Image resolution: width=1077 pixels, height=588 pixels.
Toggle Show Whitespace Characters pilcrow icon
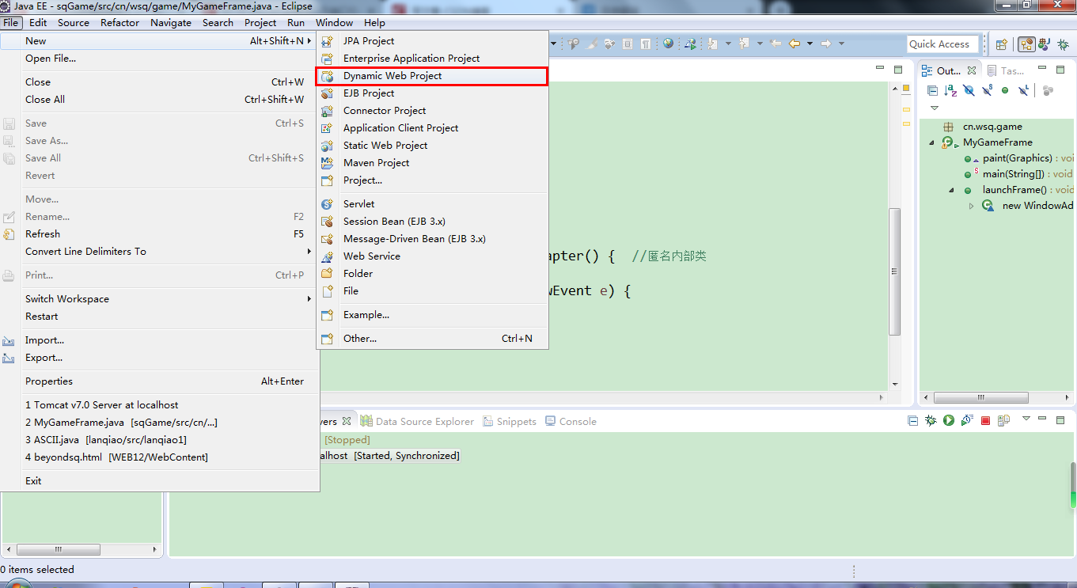(x=646, y=44)
